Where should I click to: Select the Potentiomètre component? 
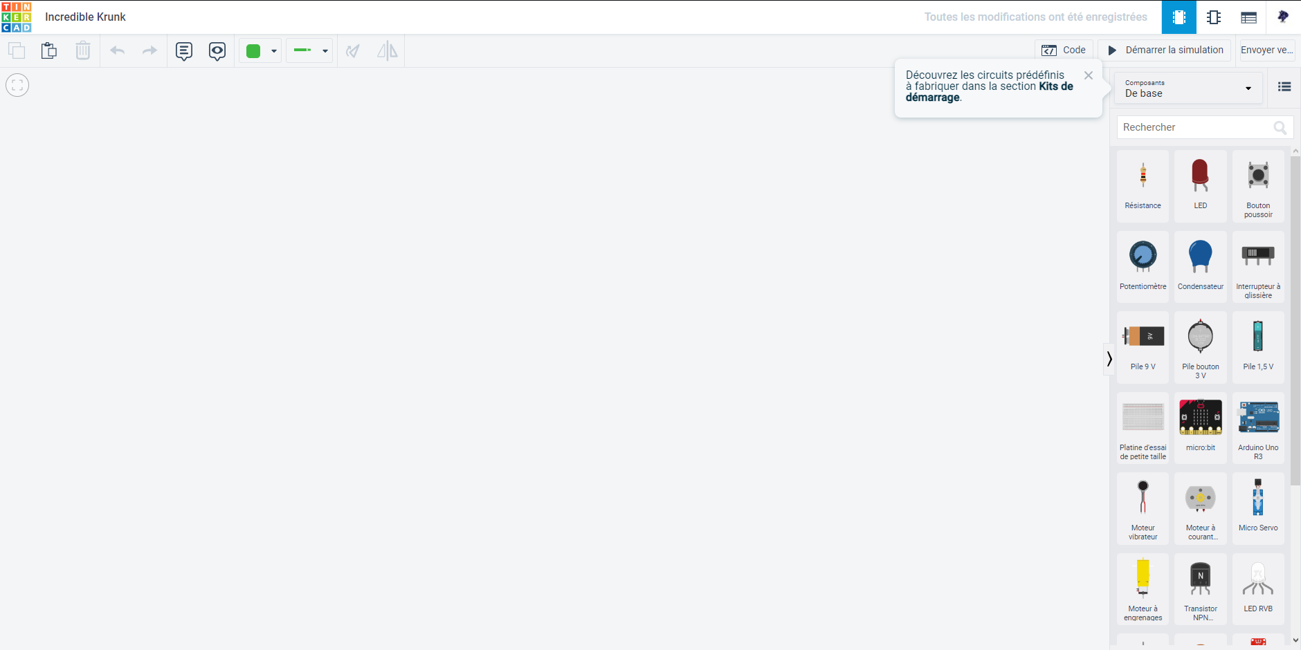(1143, 267)
